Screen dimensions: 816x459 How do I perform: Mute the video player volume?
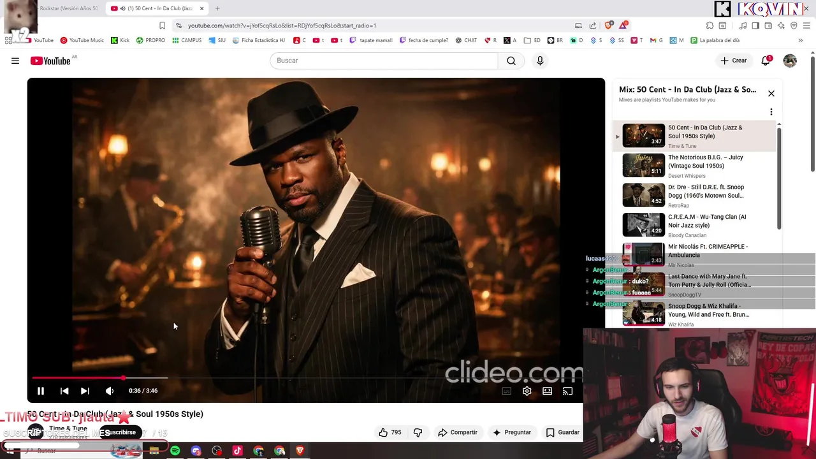tap(110, 391)
